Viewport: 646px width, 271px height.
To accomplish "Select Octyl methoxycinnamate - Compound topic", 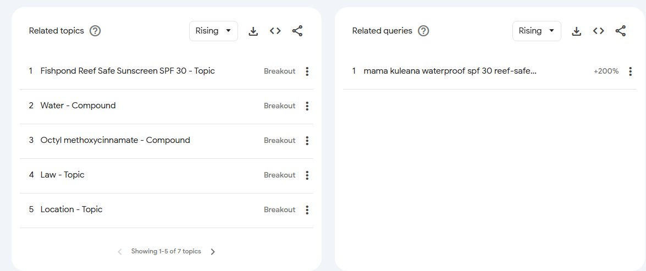I will tap(115, 140).
